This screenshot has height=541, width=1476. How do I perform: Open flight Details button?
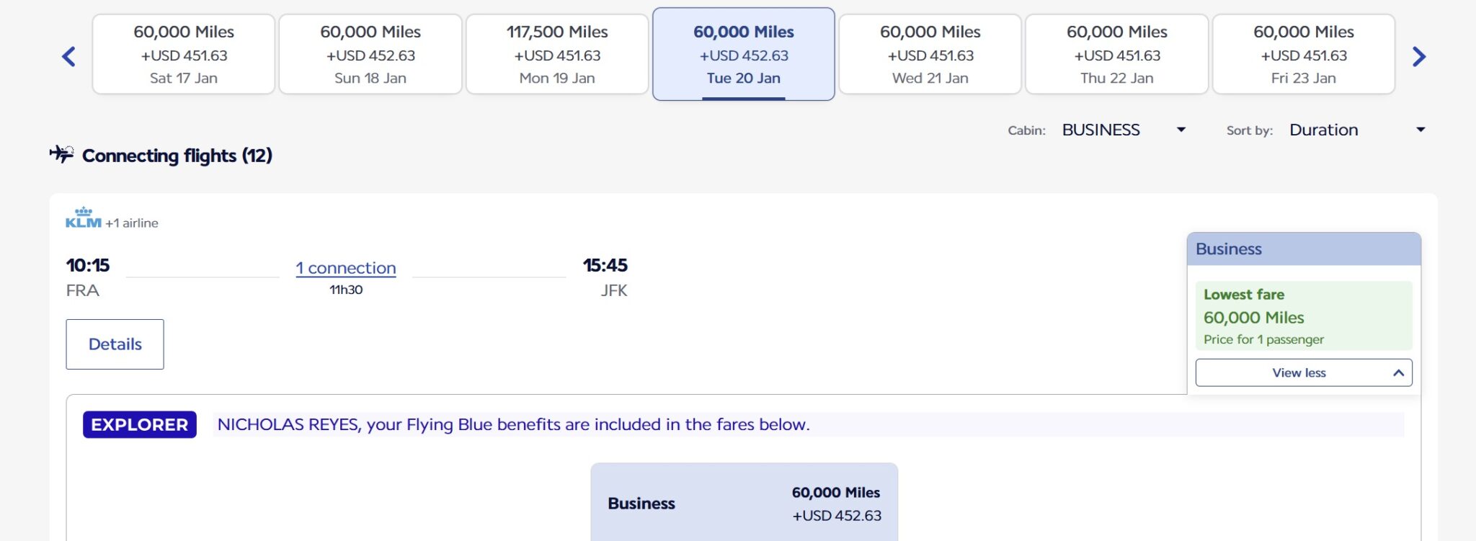tap(115, 344)
